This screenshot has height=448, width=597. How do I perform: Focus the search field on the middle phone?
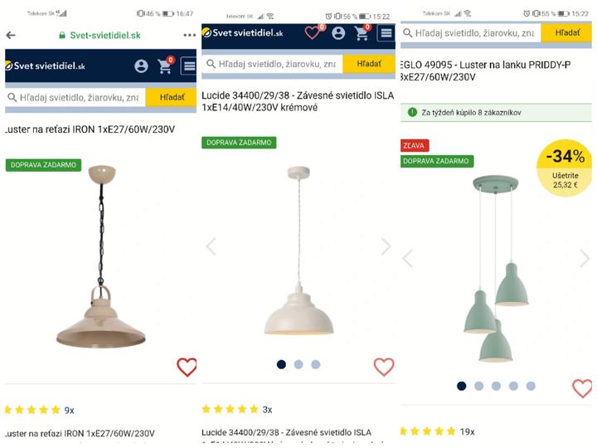click(272, 64)
